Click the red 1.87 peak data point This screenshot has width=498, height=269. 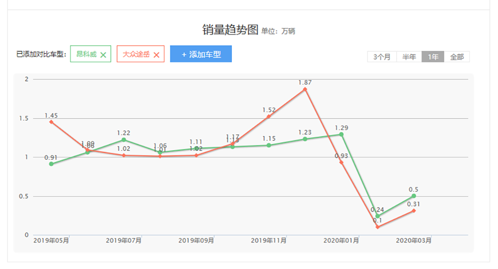(x=305, y=89)
